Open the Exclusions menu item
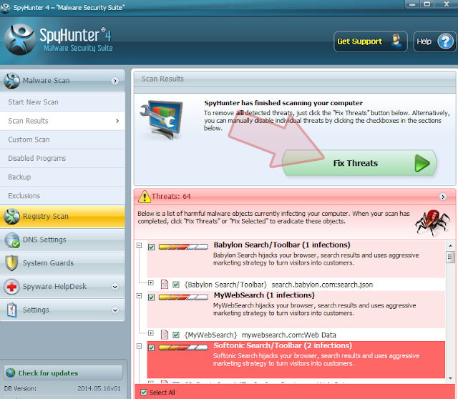The width and height of the screenshot is (458, 399). tap(62, 195)
